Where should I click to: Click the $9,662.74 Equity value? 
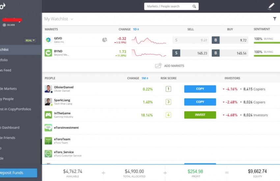pos(257,171)
